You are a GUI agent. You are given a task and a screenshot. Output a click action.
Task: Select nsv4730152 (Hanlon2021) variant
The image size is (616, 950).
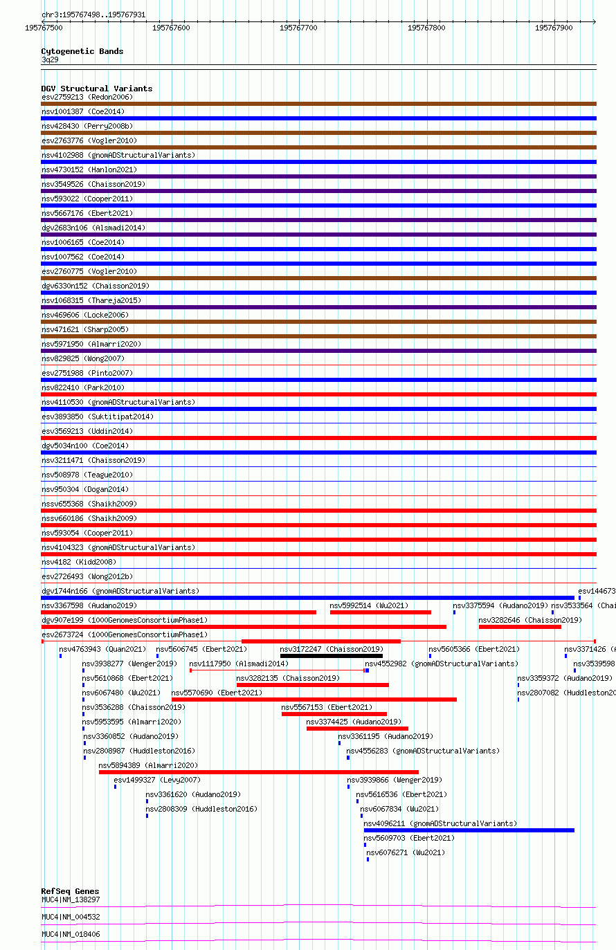click(x=89, y=170)
